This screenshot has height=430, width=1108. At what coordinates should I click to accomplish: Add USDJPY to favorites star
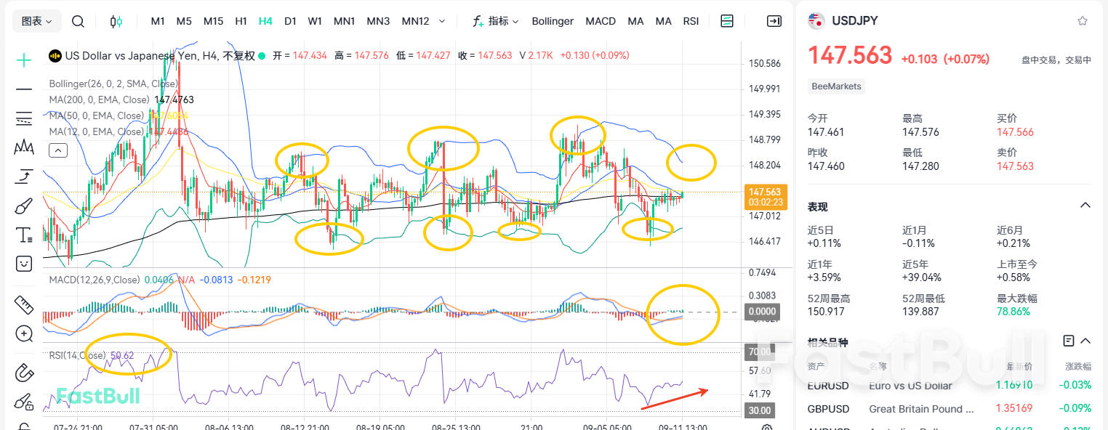point(1083,21)
